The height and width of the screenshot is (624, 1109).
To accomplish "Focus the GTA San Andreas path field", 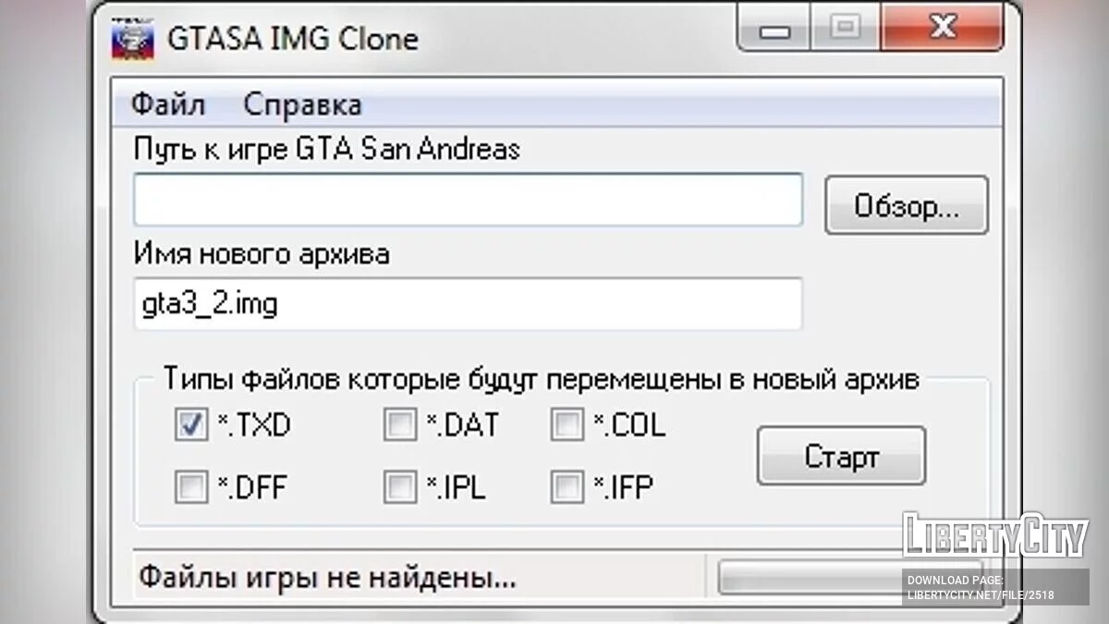I will 468,200.
